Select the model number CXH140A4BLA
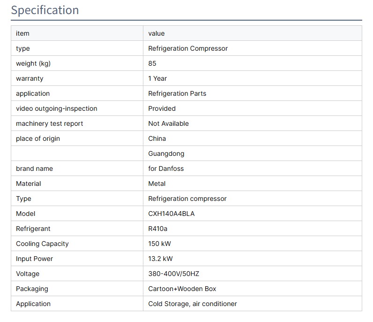 [171, 214]
